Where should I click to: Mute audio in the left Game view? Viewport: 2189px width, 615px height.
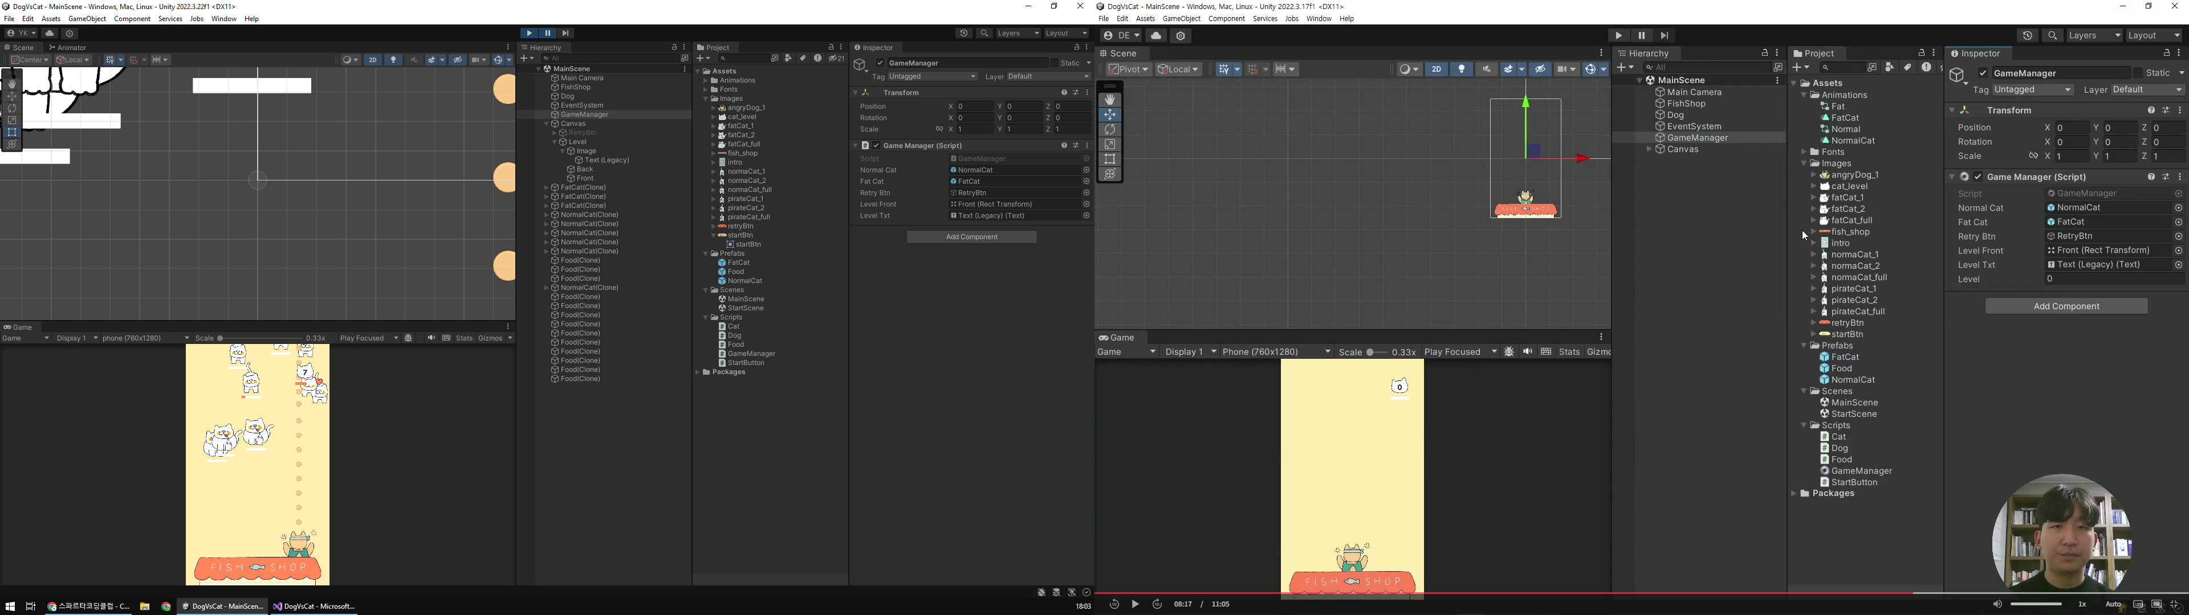pyautogui.click(x=431, y=338)
